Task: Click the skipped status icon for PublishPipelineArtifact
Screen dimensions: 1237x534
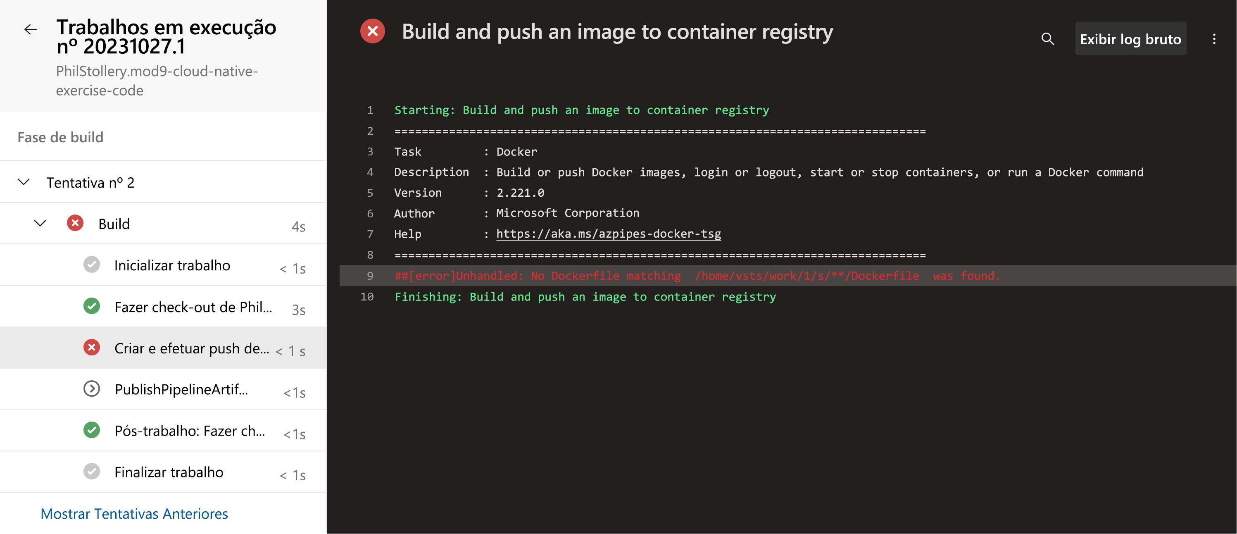Action: [92, 389]
